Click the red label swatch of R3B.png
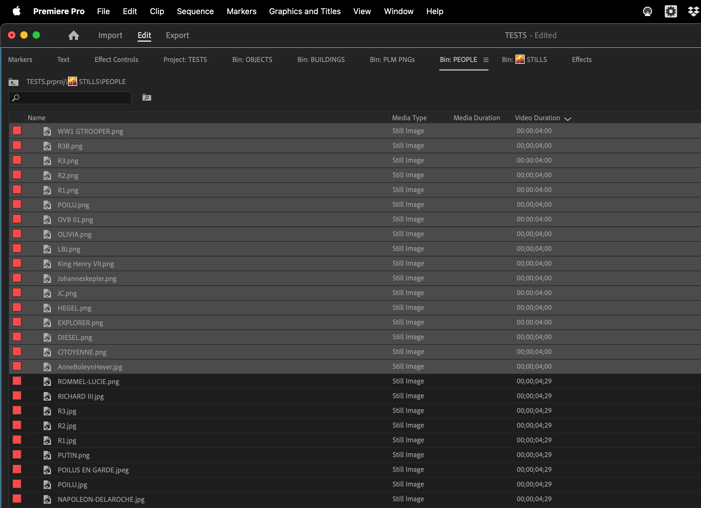 (17, 145)
